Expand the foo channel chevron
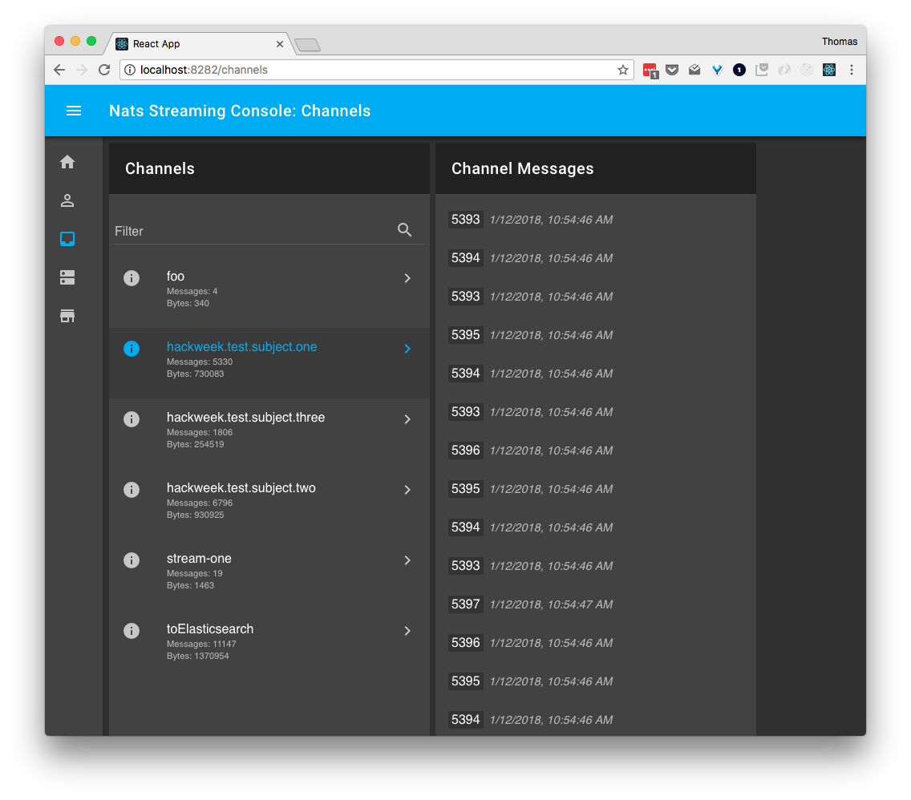This screenshot has width=911, height=800. pyautogui.click(x=407, y=278)
